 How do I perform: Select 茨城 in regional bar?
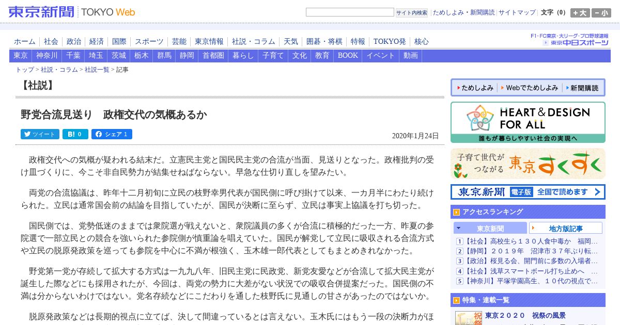pyautogui.click(x=119, y=56)
